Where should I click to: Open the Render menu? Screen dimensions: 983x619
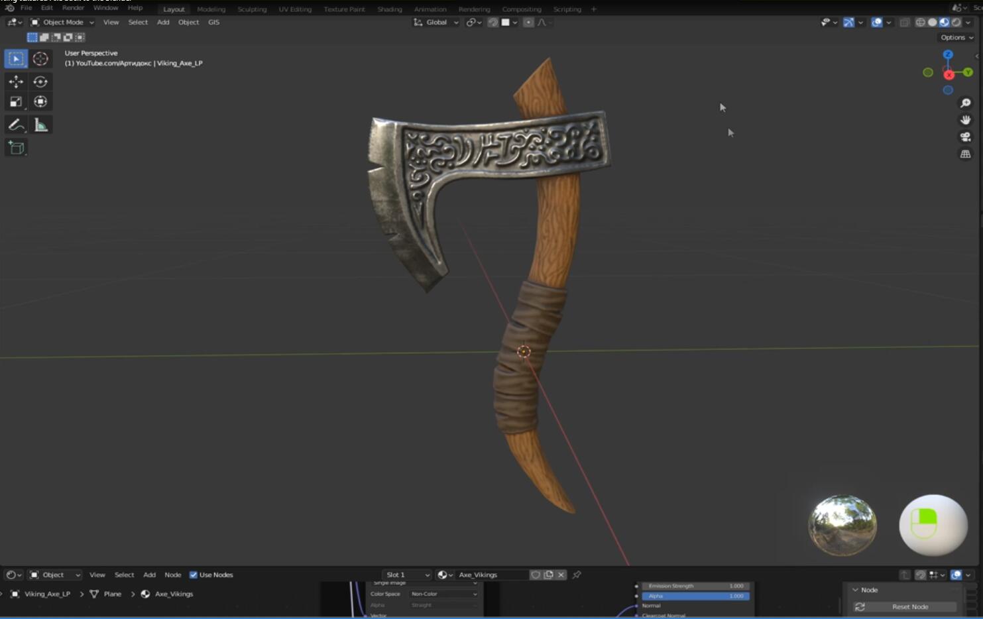pos(73,8)
